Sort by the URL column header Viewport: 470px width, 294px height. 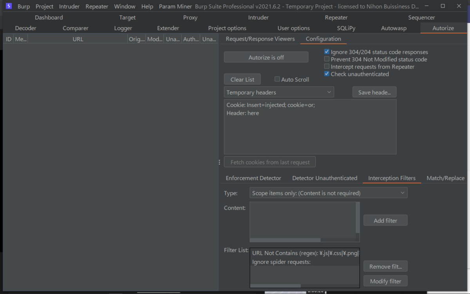[x=78, y=39]
